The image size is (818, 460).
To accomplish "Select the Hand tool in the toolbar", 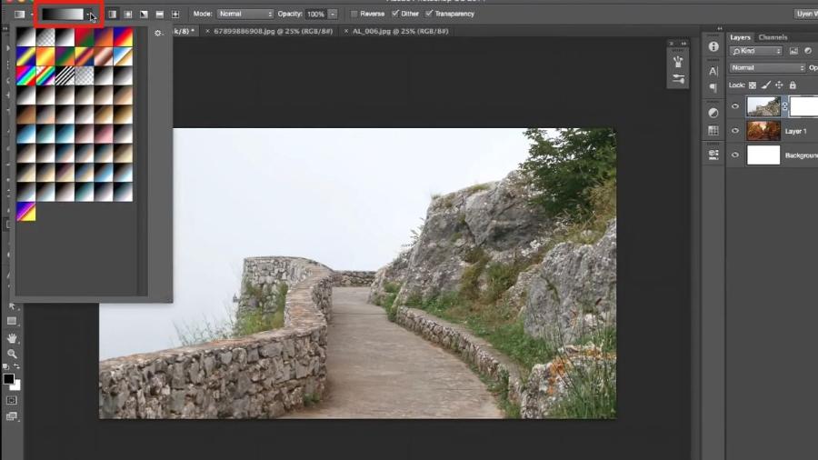I will pyautogui.click(x=12, y=338).
